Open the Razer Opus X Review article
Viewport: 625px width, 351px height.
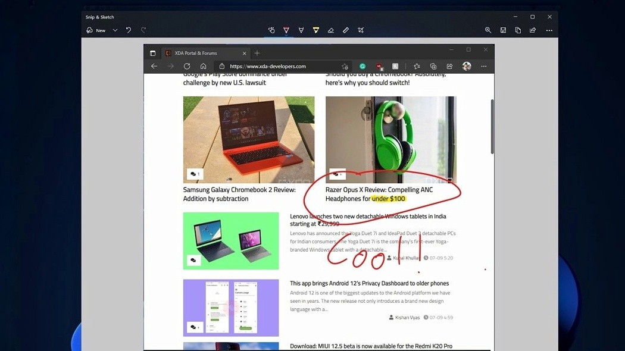[x=379, y=194]
